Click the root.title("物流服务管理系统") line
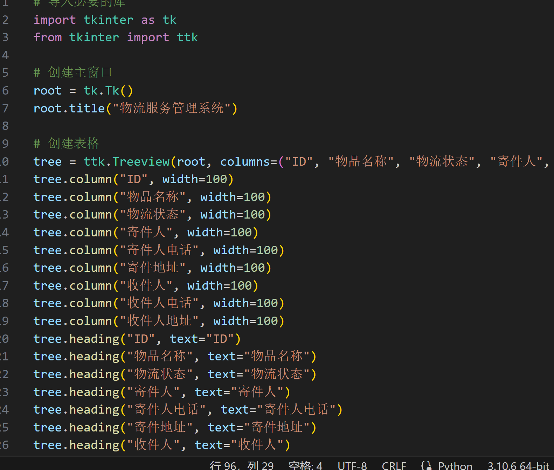 tap(136, 108)
